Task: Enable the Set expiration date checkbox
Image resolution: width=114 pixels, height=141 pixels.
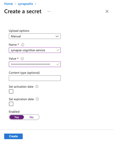Action: pyautogui.click(x=11, y=104)
